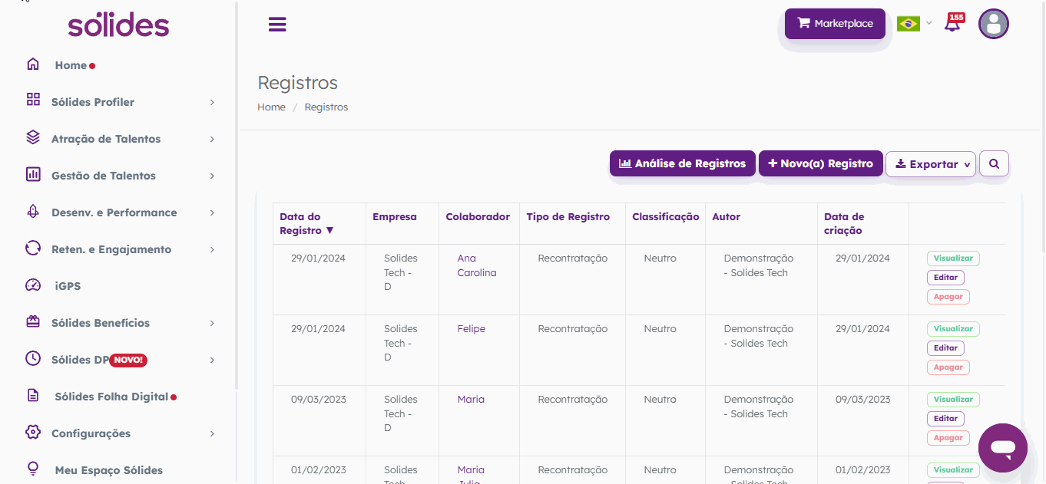Image resolution: width=1046 pixels, height=484 pixels.
Task: Expand the Configurações menu chevron
Action: click(212, 433)
